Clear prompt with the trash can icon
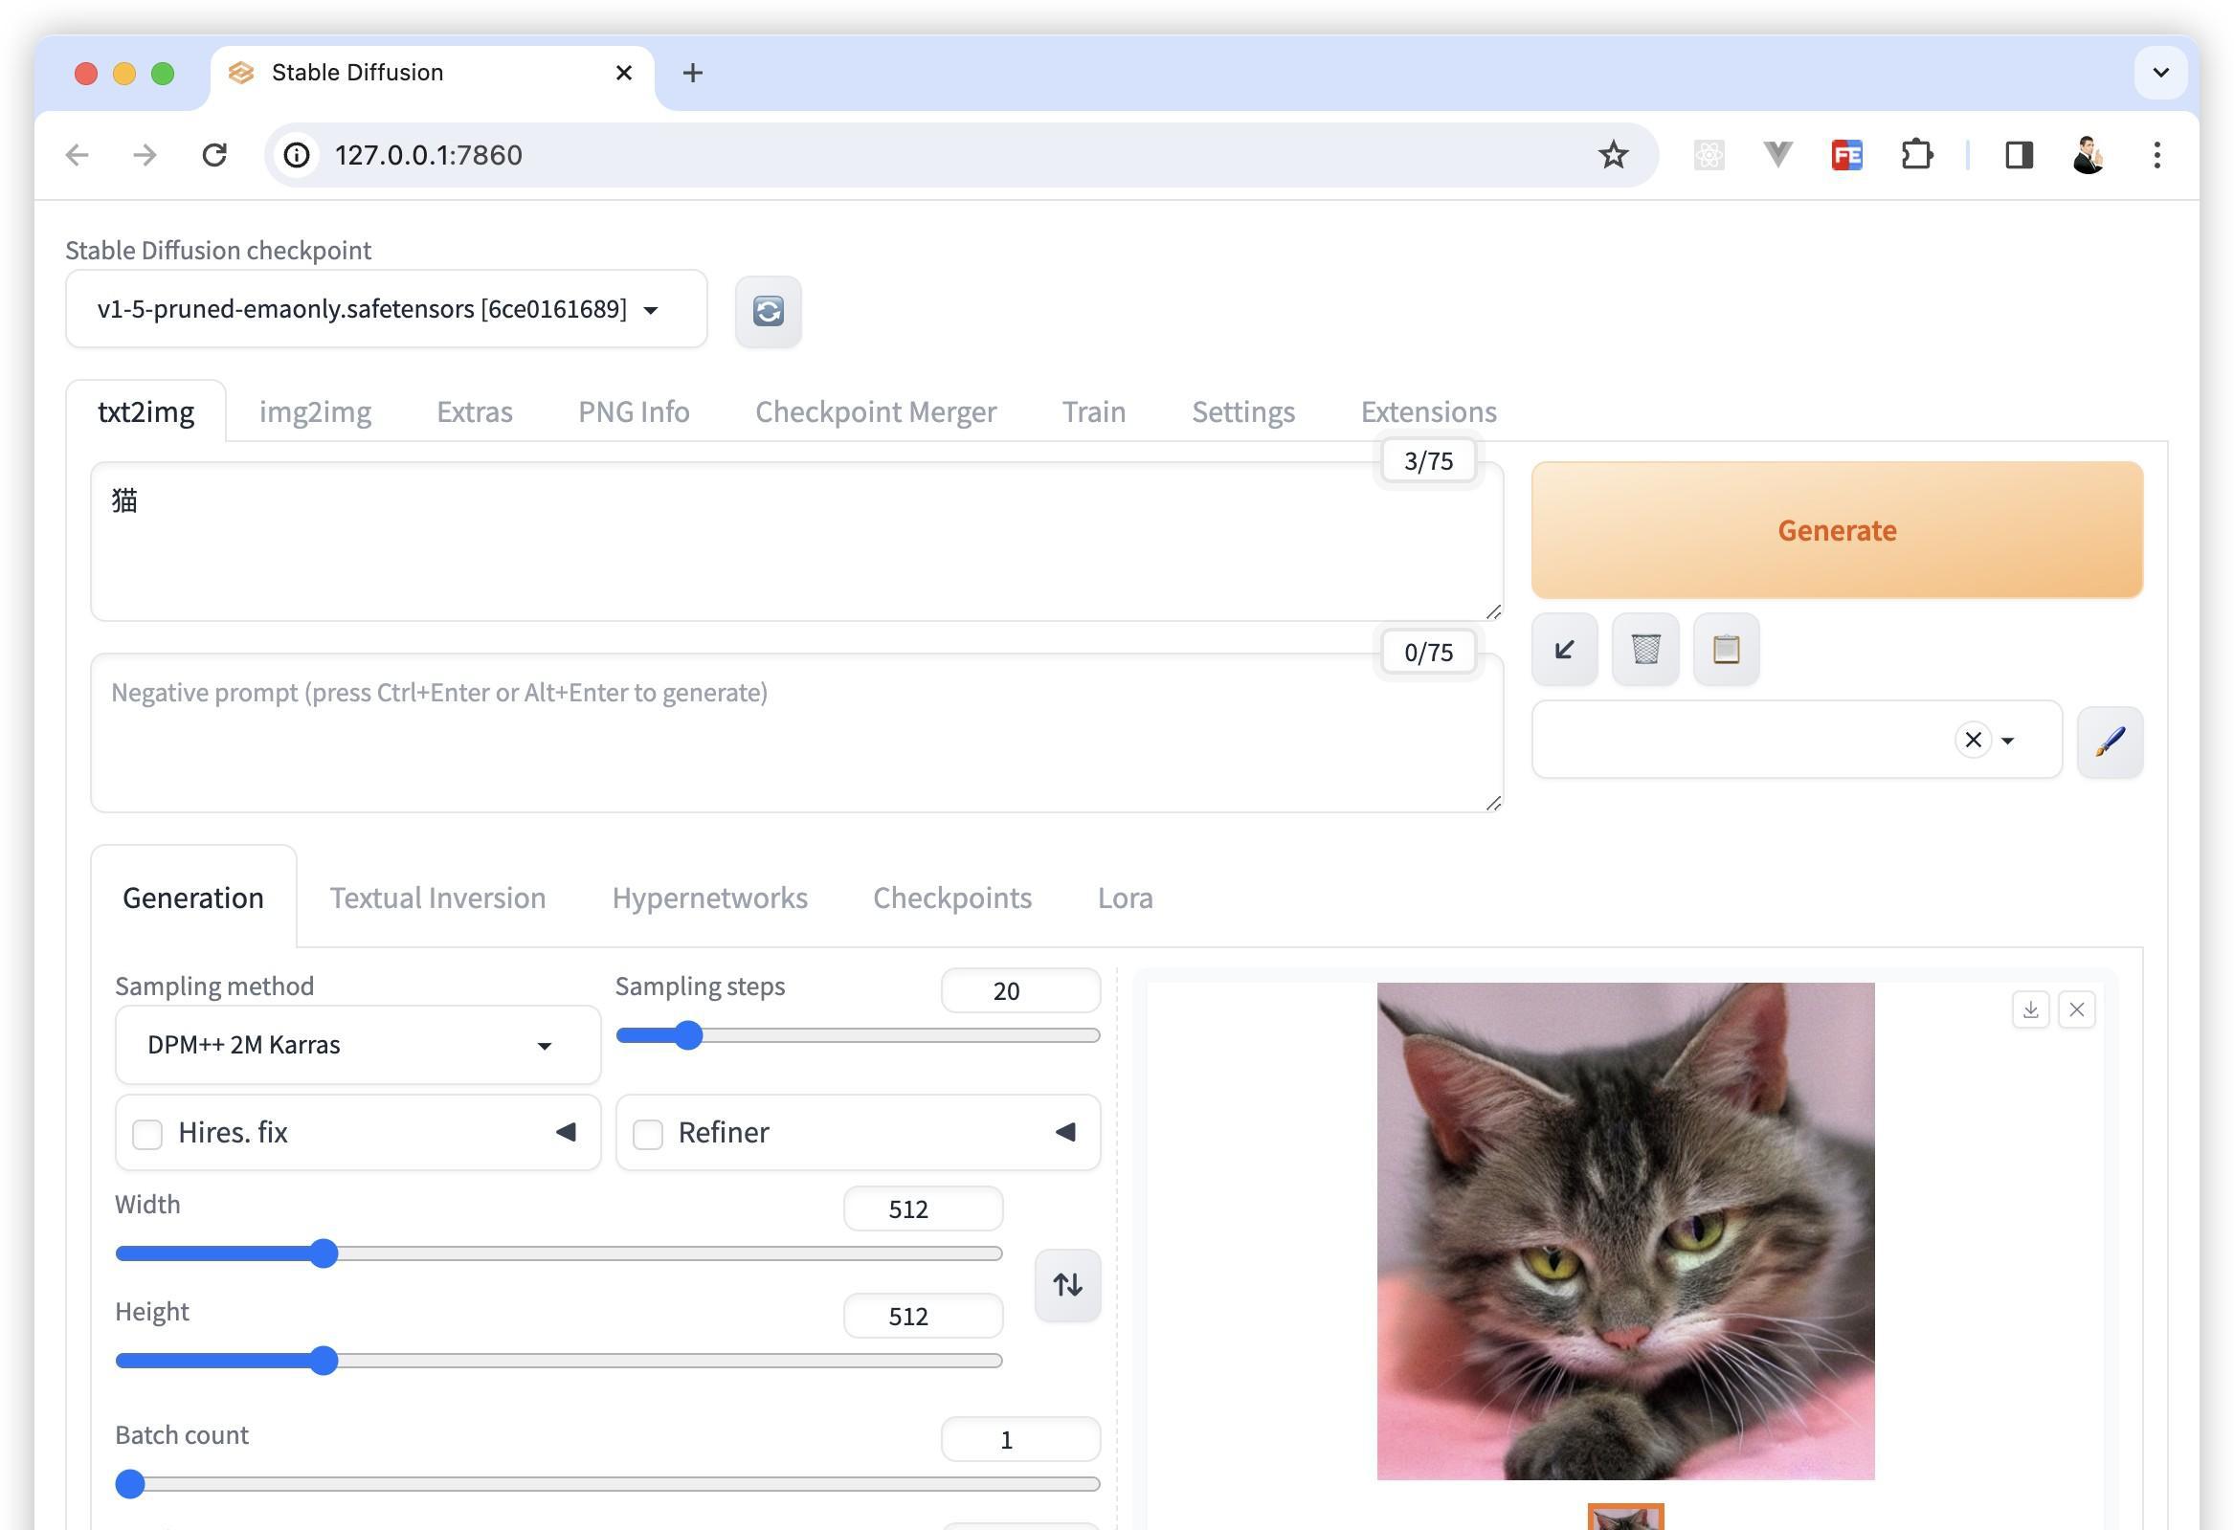The width and height of the screenshot is (2234, 1530). (x=1644, y=650)
